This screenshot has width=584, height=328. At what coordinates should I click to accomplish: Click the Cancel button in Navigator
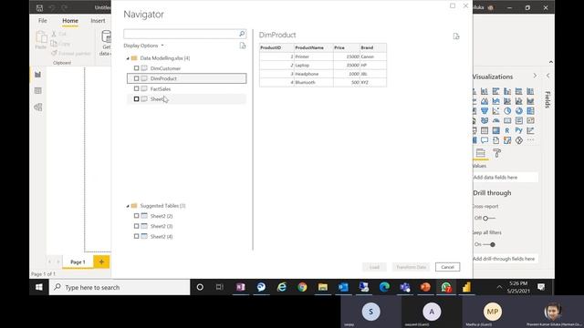[x=448, y=267]
